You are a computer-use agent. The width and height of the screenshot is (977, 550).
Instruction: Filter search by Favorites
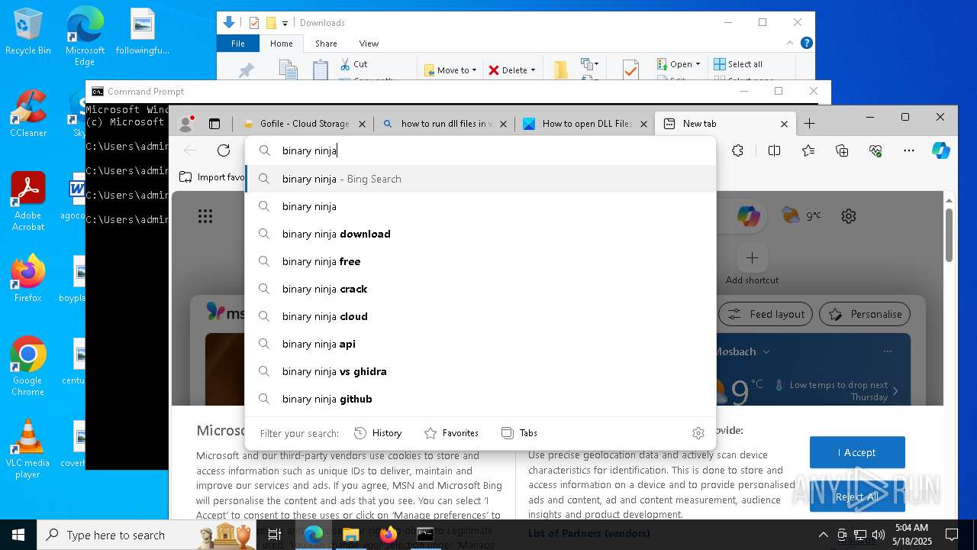(452, 433)
